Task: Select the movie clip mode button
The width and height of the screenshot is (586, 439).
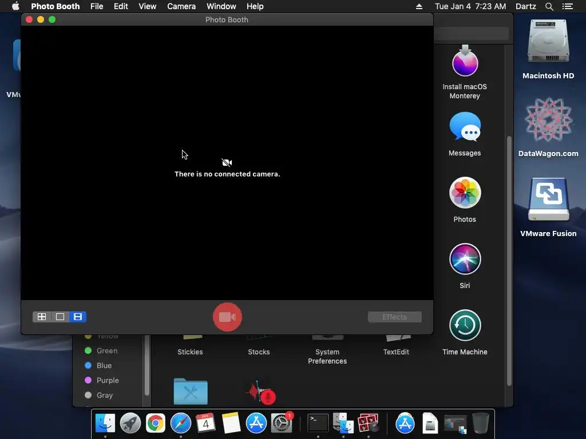Action: point(78,317)
